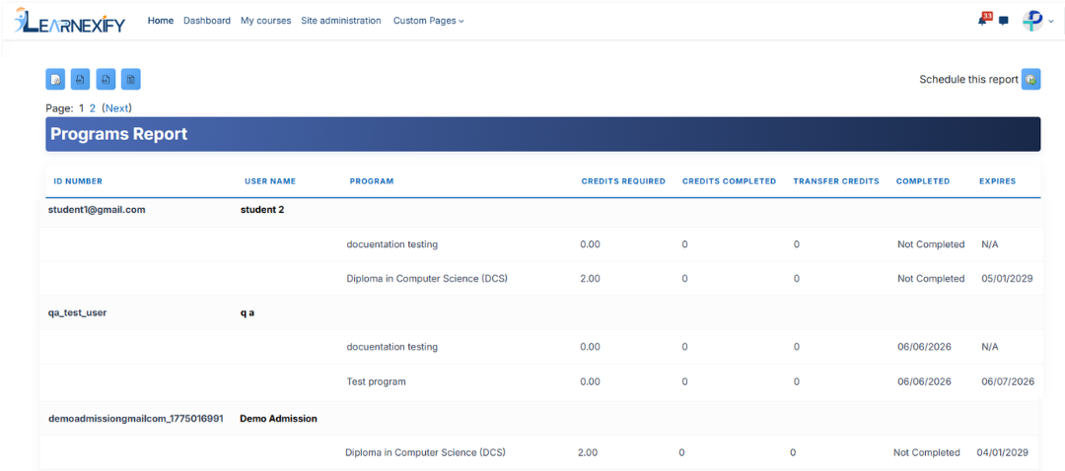
Task: Click N/A expiry under student 2
Action: [x=990, y=244]
